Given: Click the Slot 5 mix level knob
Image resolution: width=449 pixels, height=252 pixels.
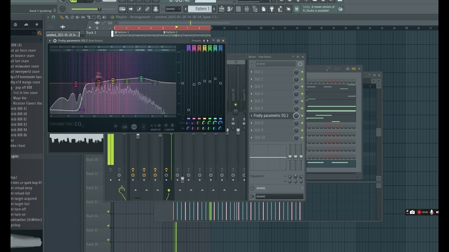Looking at the screenshot, I should [x=296, y=101].
